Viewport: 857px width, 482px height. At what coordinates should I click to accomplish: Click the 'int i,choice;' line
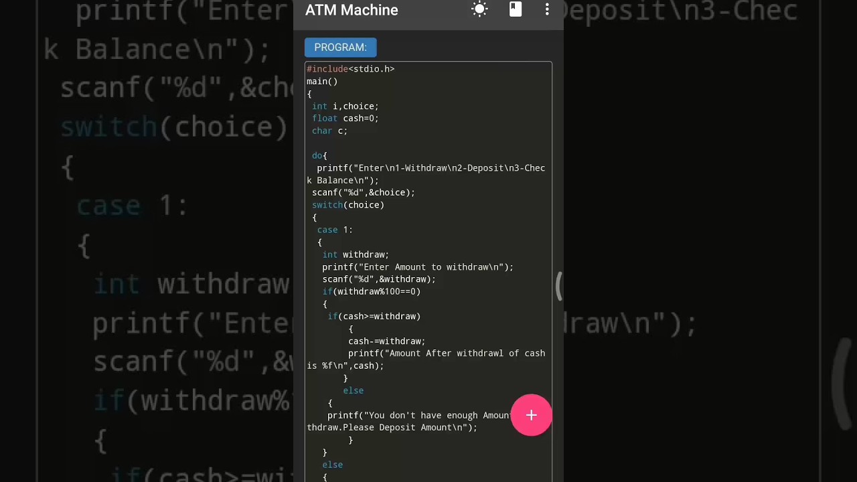click(x=345, y=106)
